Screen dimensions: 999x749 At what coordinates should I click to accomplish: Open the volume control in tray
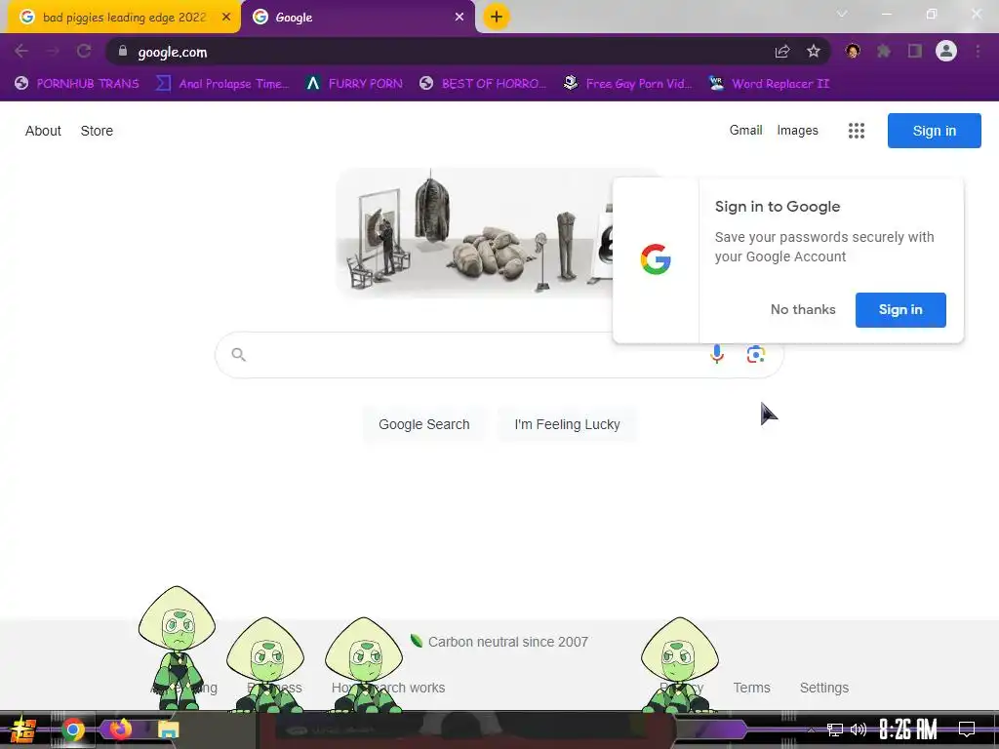[x=859, y=729]
